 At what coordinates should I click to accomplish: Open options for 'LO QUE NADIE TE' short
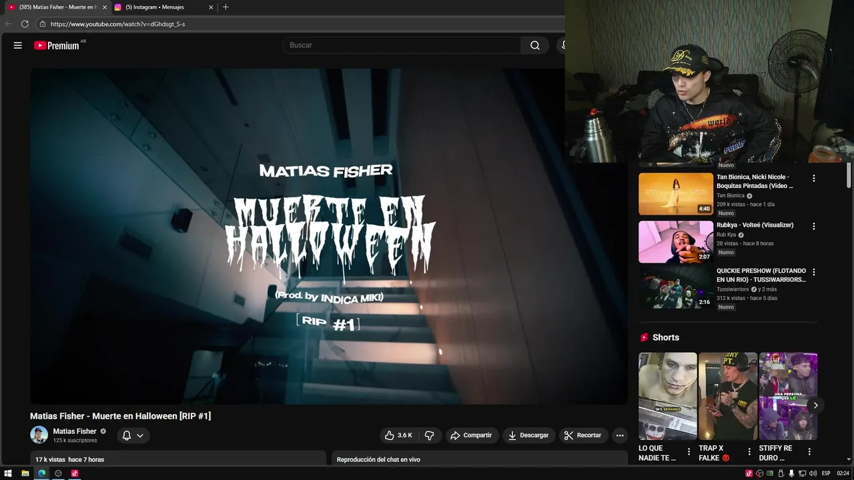click(689, 452)
